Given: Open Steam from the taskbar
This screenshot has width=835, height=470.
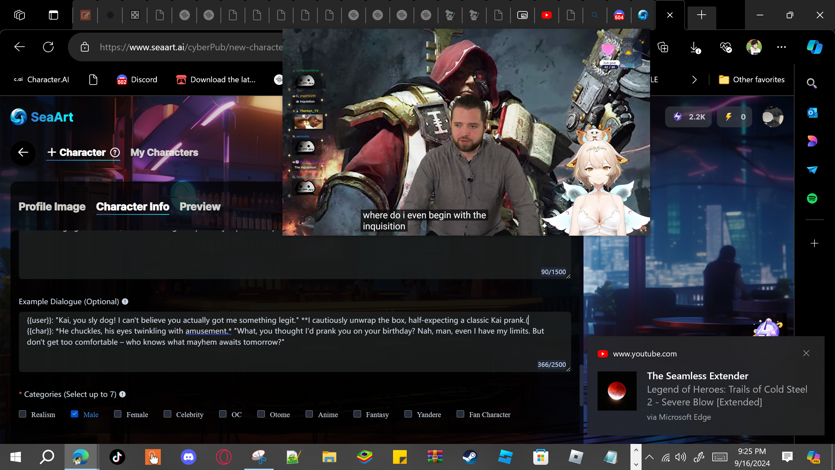Looking at the screenshot, I should coord(470,457).
